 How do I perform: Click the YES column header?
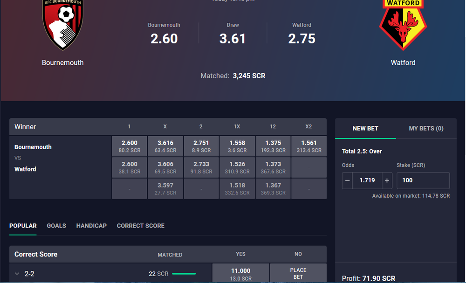(x=241, y=254)
